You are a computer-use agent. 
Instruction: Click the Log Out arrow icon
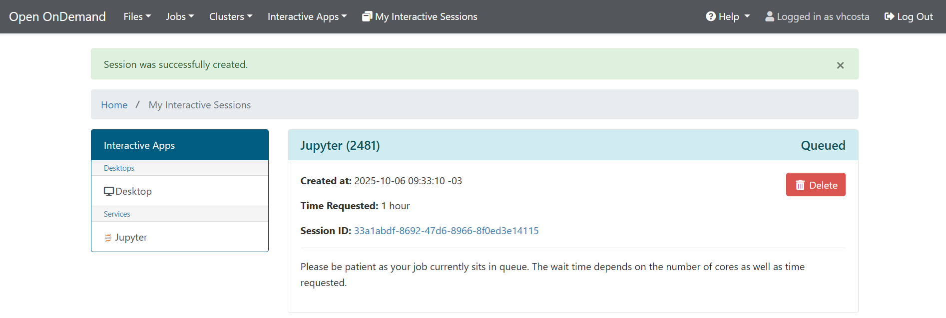(x=889, y=16)
